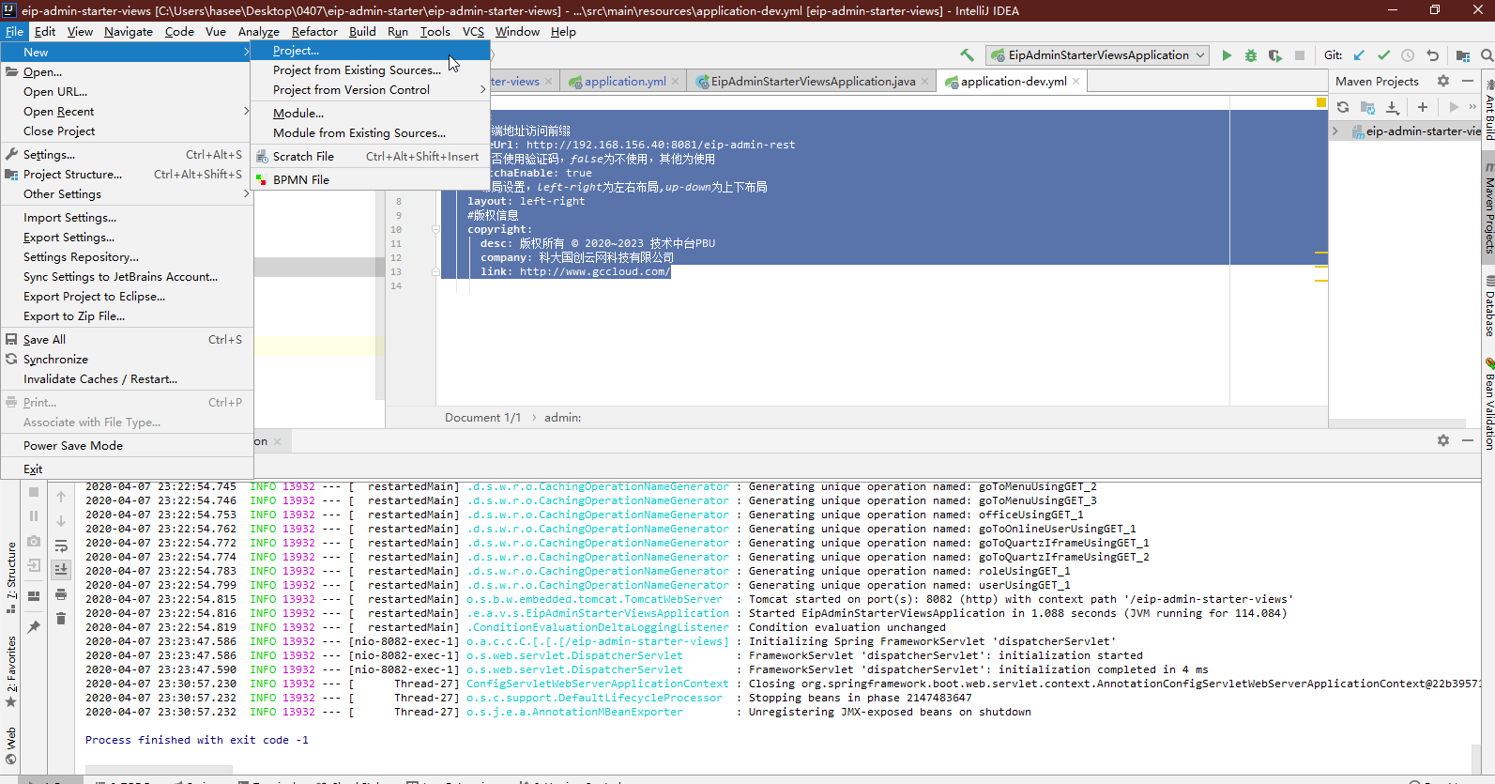Click Synchronize in File menu
This screenshot has height=784, width=1495.
coord(127,360)
